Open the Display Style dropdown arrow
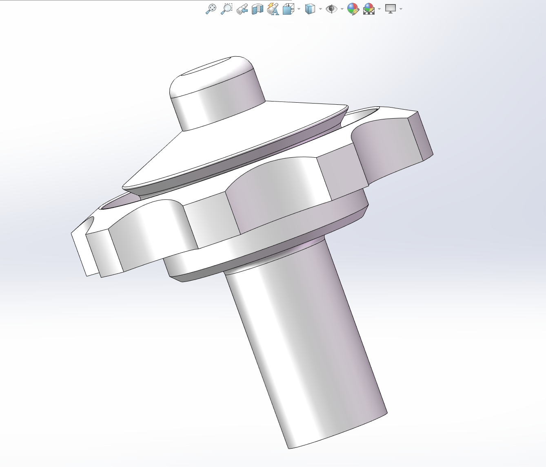Screen dimensions: 546x467 click(320, 9)
